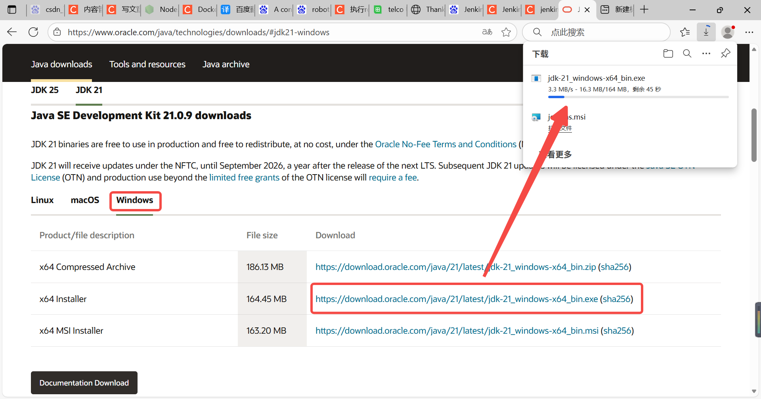761x399 pixels.
Task: Download the windows-x64_bin.exe installer link
Action: point(457,299)
